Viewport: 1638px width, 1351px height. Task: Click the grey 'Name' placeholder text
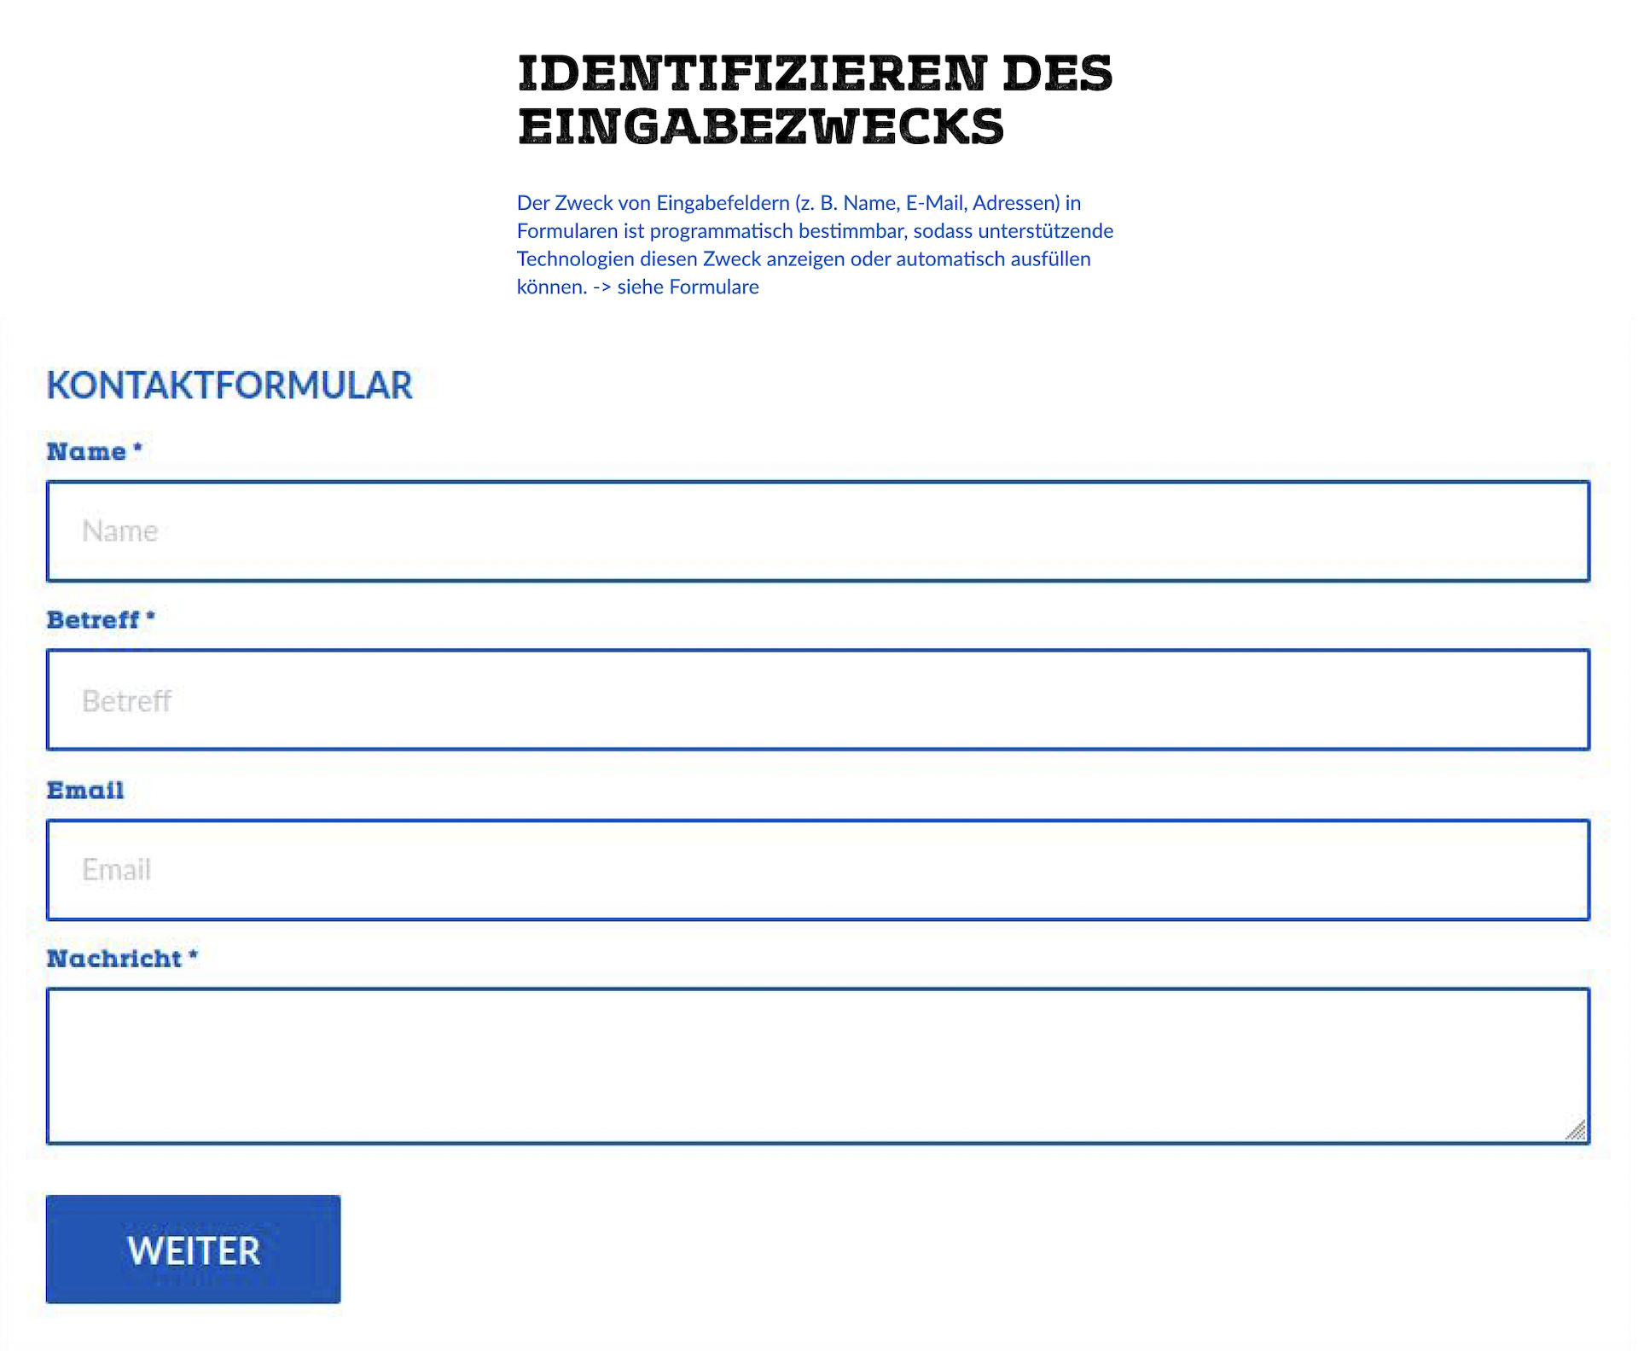coord(120,531)
